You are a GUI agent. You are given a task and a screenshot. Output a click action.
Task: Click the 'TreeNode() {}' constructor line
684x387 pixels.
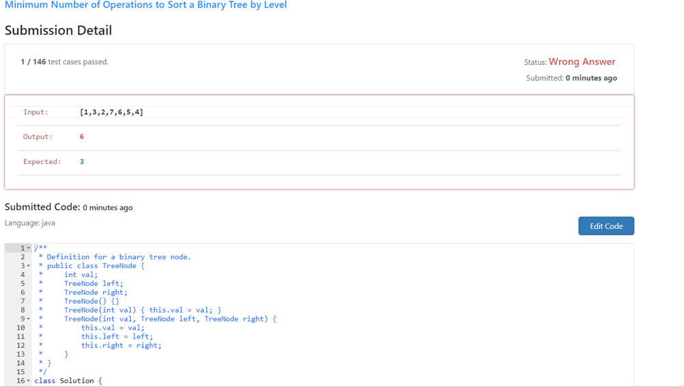tap(92, 302)
